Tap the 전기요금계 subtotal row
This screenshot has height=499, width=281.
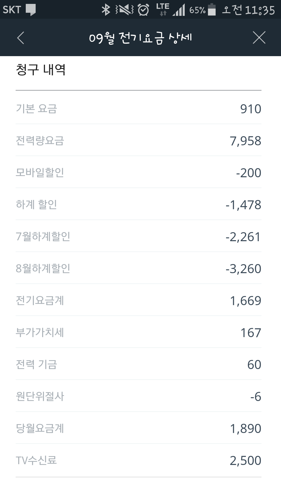coord(138,300)
